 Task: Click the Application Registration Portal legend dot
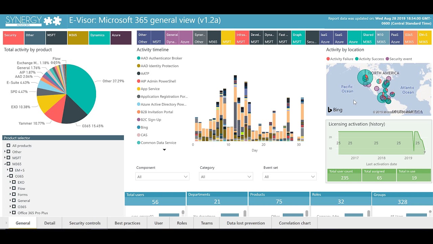pos(139,97)
